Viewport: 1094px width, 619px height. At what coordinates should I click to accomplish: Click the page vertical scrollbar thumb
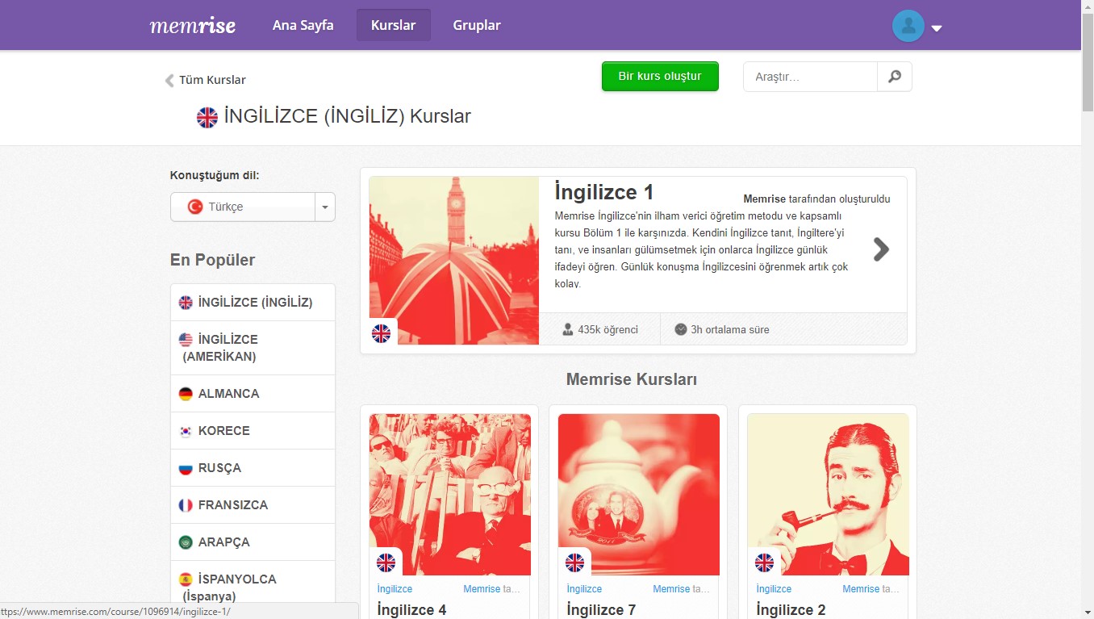1088,62
